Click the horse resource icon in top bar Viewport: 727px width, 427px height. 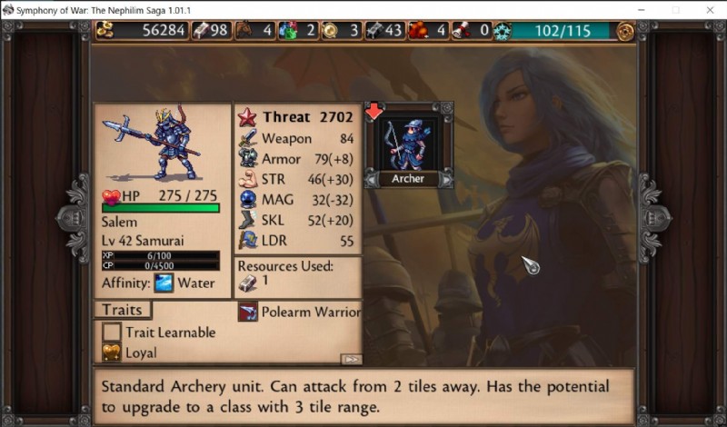(x=244, y=31)
